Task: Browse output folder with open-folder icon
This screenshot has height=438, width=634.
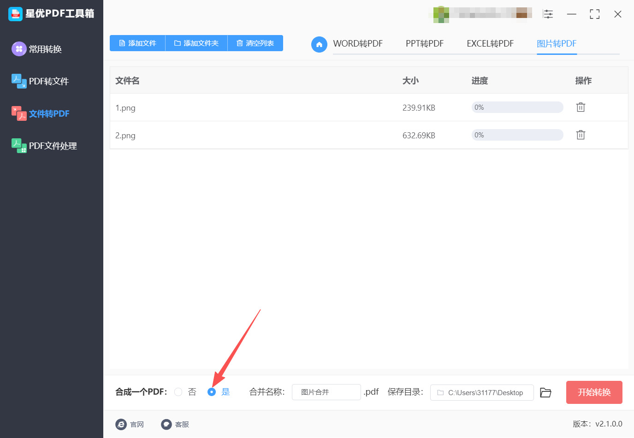Action: point(546,393)
